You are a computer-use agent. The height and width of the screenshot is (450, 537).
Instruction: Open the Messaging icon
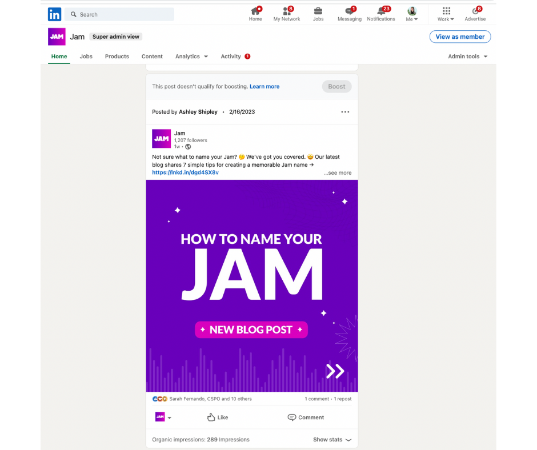(349, 14)
